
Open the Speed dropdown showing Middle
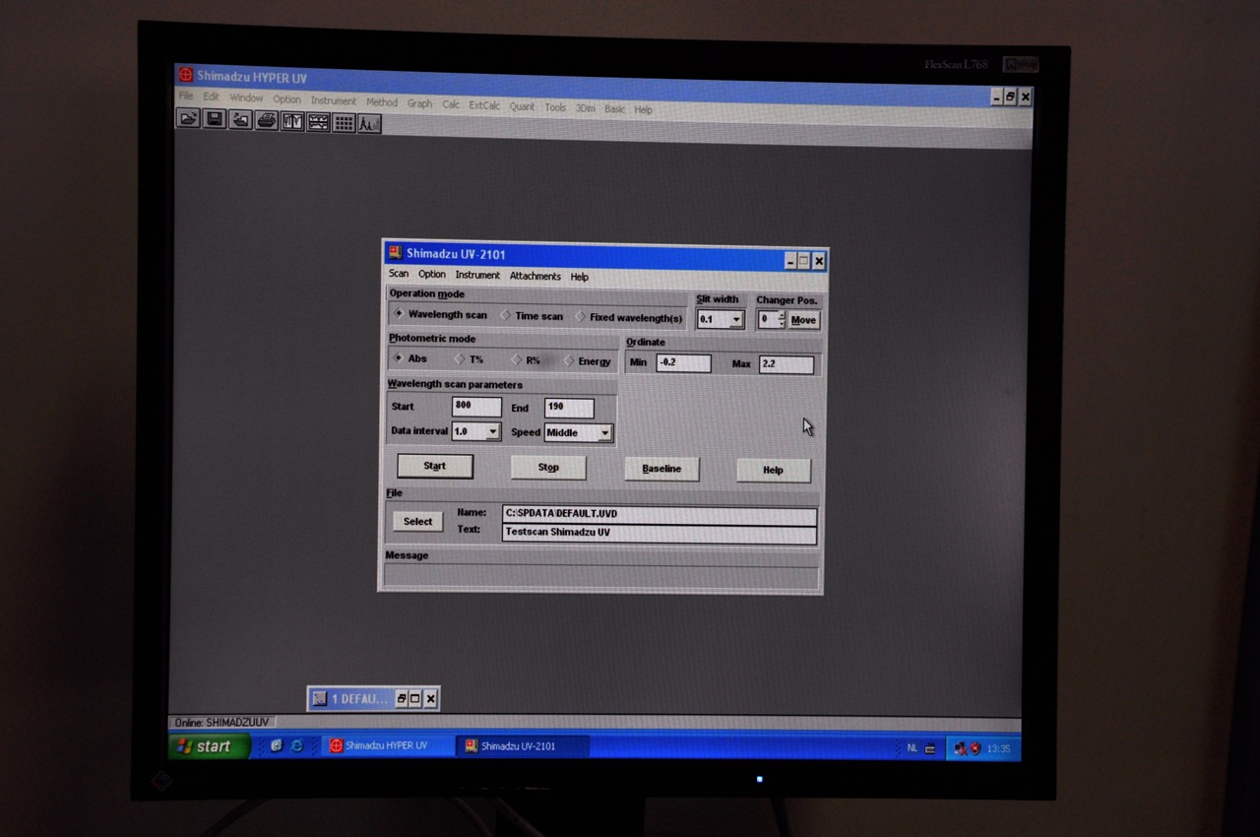click(604, 432)
